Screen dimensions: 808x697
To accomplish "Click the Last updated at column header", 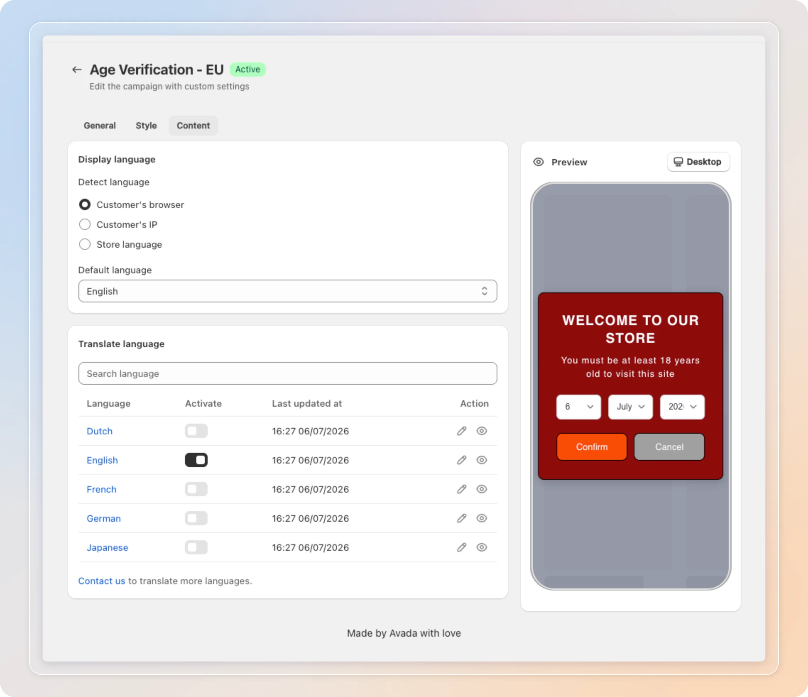I will [x=307, y=404].
